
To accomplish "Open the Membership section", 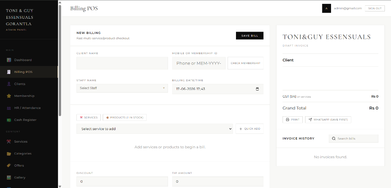I will (x=29, y=96).
